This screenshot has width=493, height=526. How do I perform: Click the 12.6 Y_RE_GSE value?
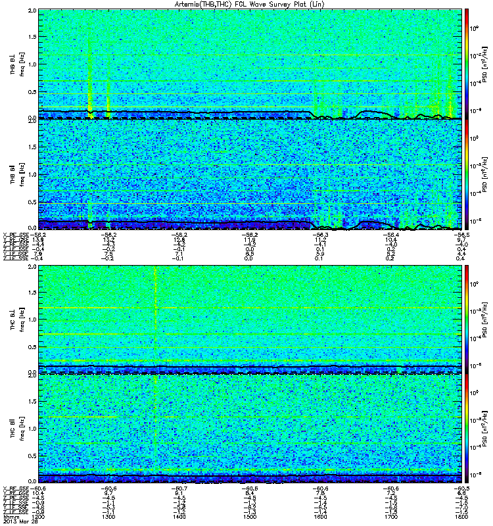(x=179, y=239)
